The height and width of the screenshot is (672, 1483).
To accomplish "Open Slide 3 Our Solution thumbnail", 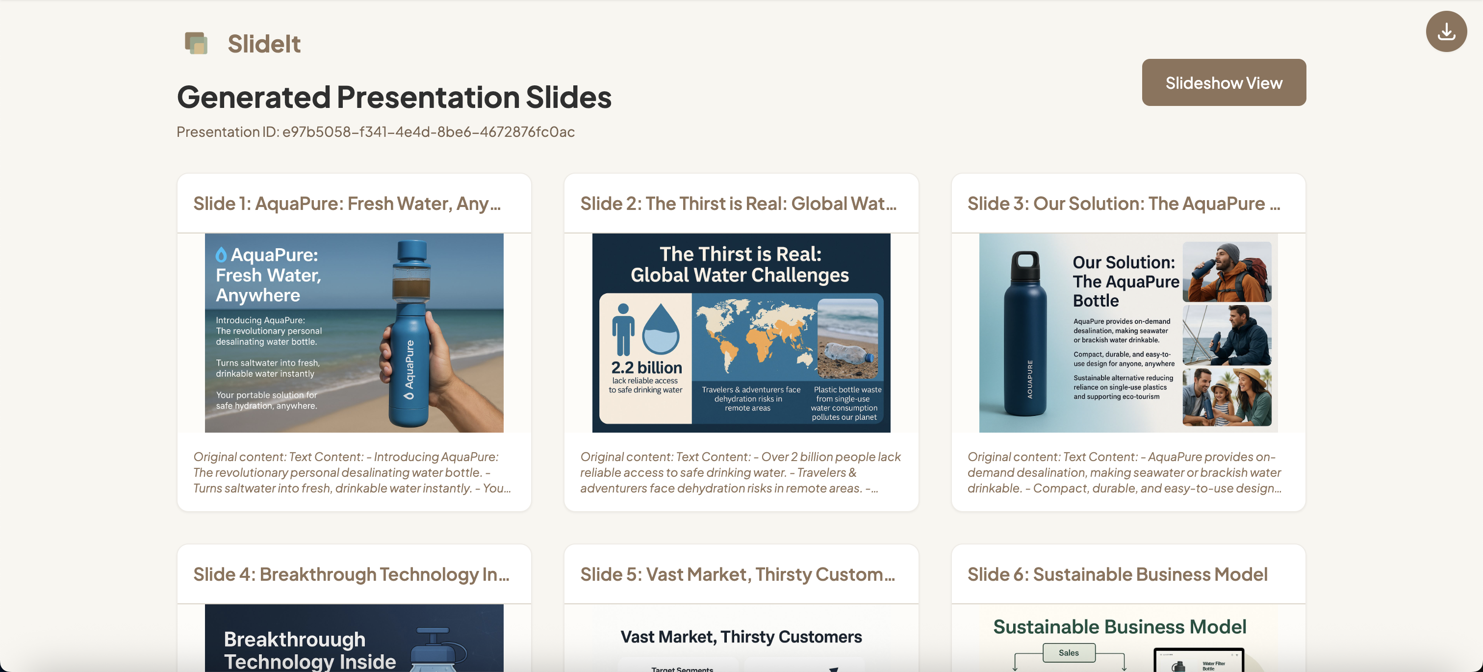I will coord(1128,333).
